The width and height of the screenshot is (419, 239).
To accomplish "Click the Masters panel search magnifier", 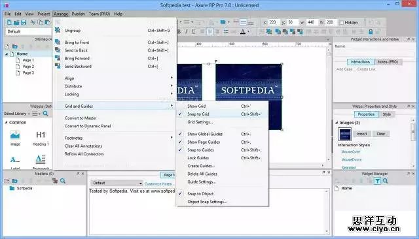I will pyautogui.click(x=63, y=181).
